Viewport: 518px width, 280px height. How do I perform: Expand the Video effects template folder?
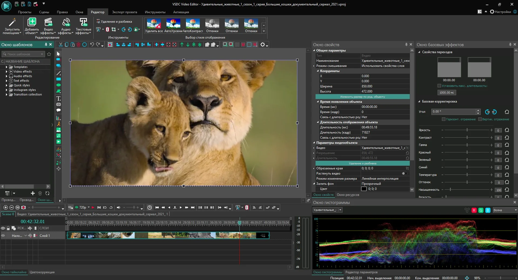point(6,71)
